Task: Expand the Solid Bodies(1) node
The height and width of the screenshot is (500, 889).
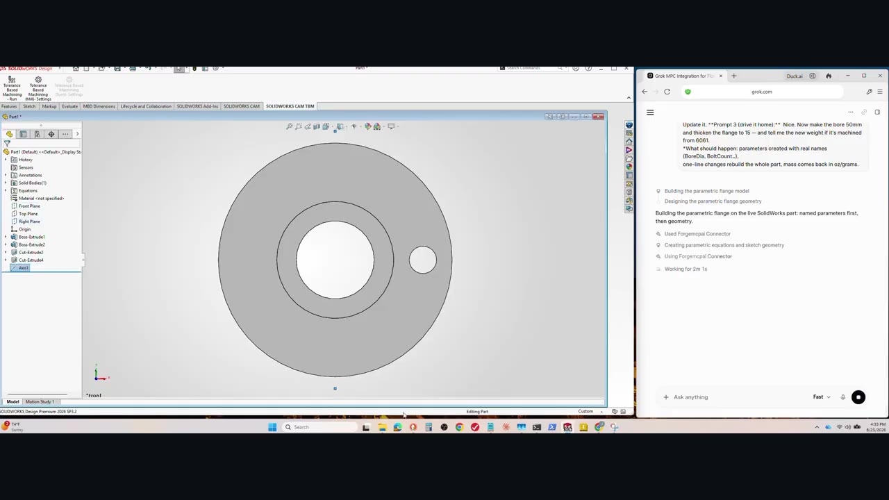Action: point(6,183)
